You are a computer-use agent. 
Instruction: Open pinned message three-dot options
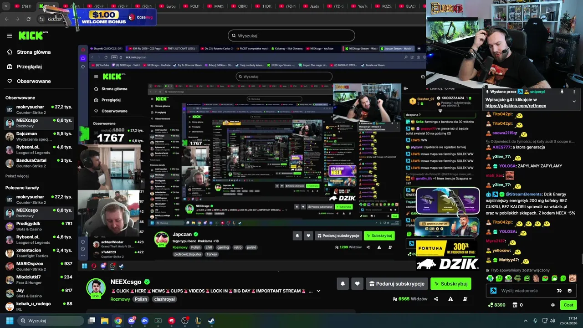[x=574, y=92]
